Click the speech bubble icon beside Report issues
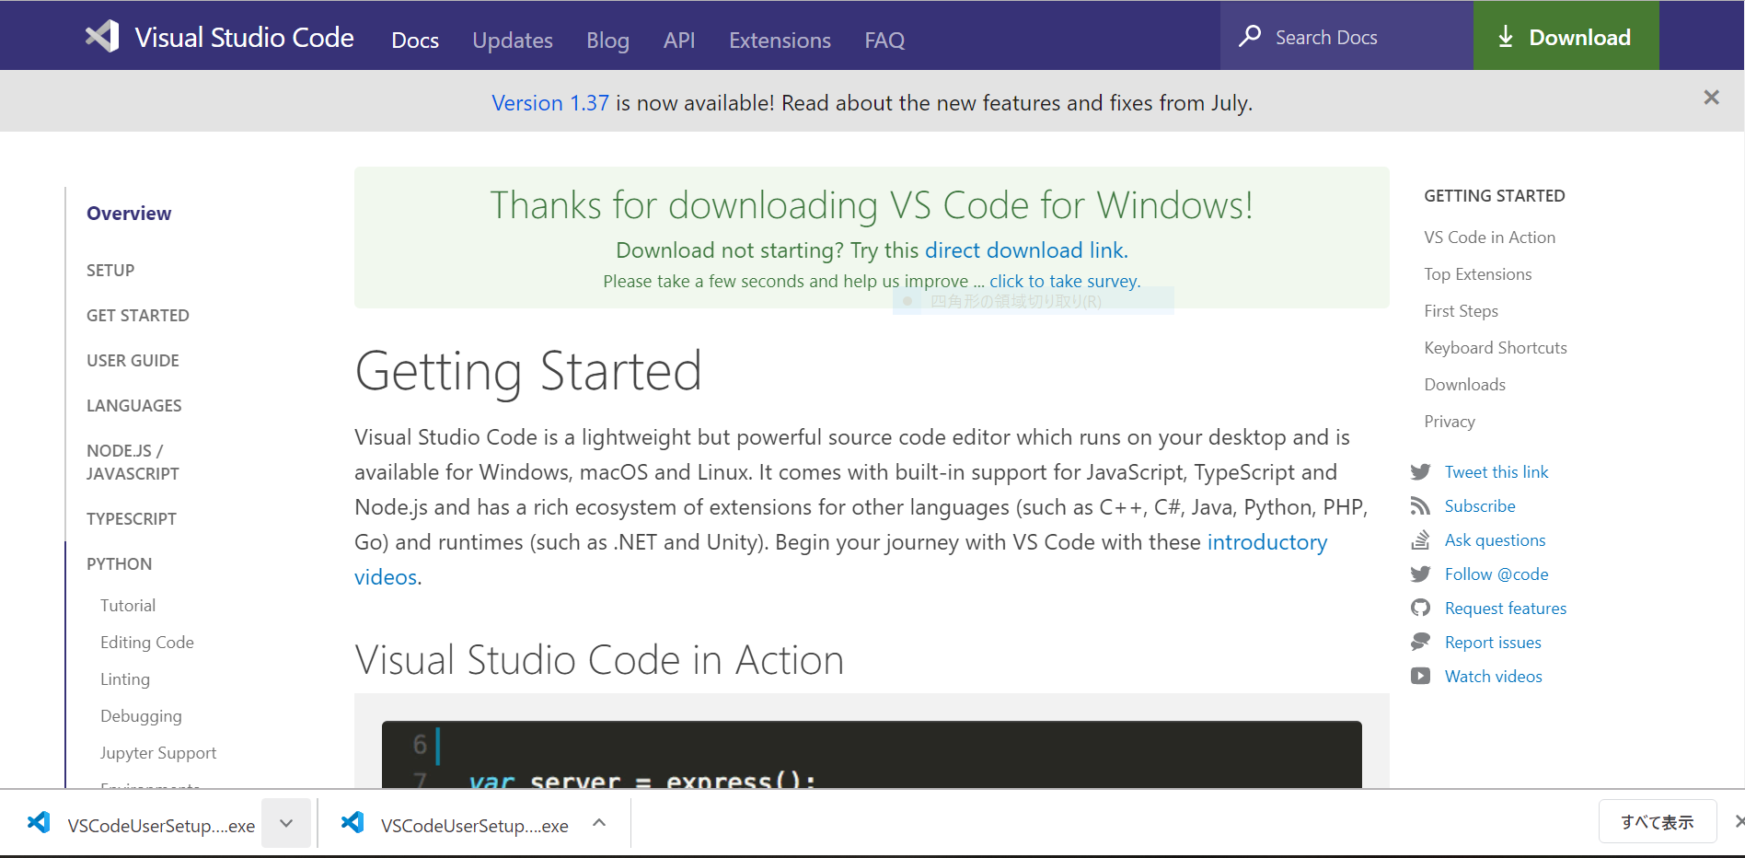Screen dimensions: 1745x858 tap(1420, 643)
